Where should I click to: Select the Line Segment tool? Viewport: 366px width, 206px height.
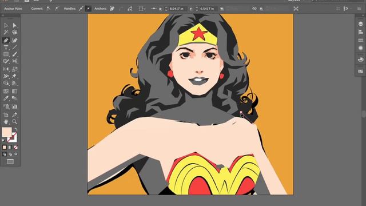click(15, 47)
